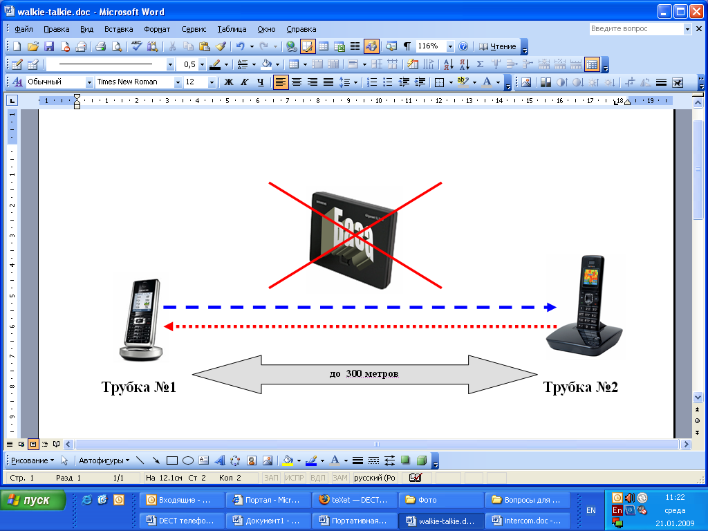Open the Файл menu
The image size is (708, 531).
click(x=24, y=29)
